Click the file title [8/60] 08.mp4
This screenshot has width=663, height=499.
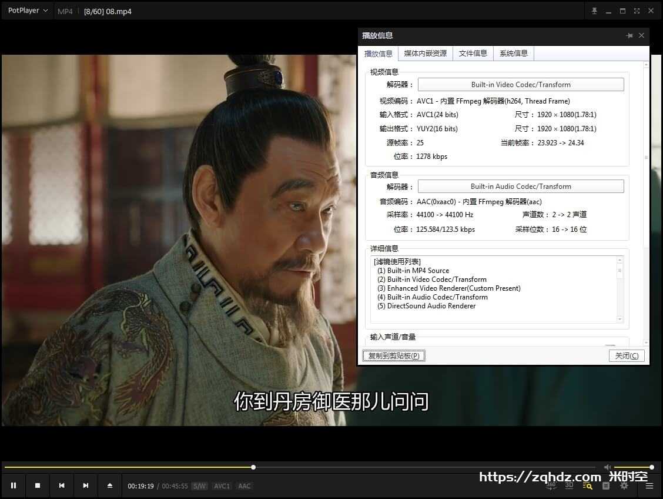tap(108, 11)
